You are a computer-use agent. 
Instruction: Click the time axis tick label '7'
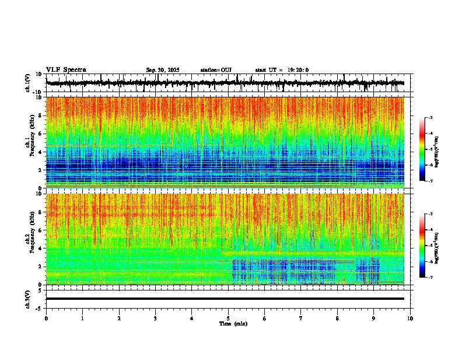click(x=301, y=318)
